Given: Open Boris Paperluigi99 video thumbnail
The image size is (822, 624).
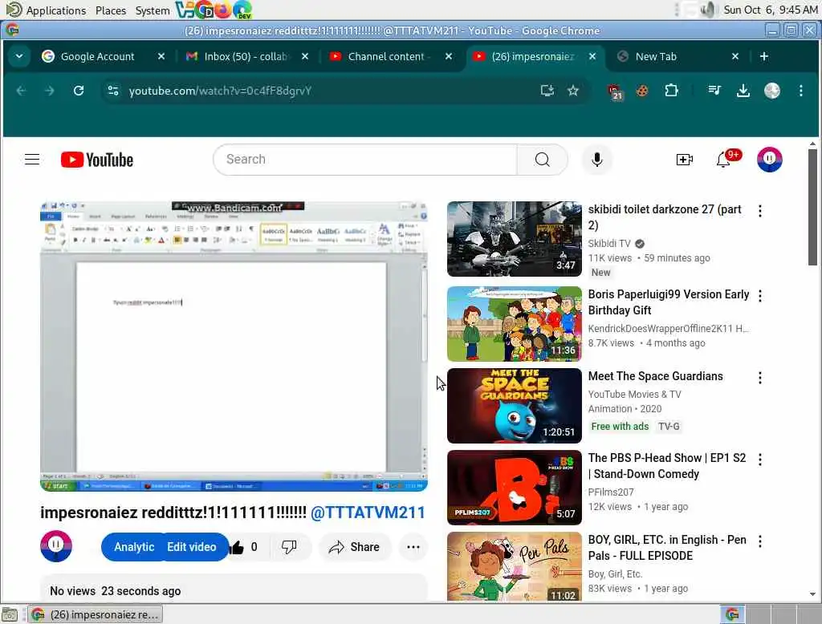Looking at the screenshot, I should click(515, 324).
